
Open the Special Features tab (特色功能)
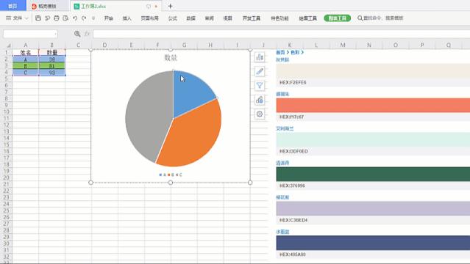click(x=279, y=18)
